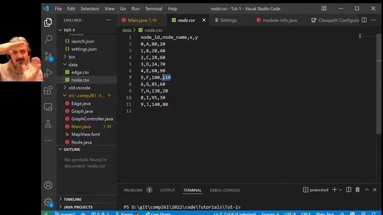383x215 pixels.
Task: Open Explorer views and more actions ellipsis
Action: pos(108,20)
